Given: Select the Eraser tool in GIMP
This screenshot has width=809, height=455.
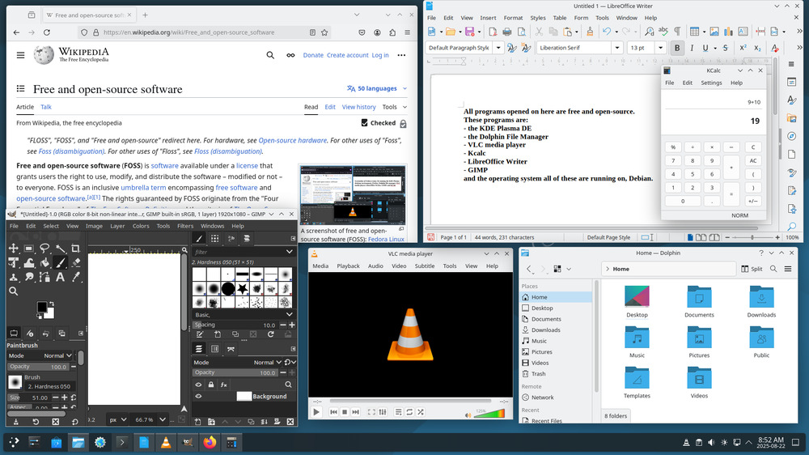Looking at the screenshot, I should click(75, 262).
